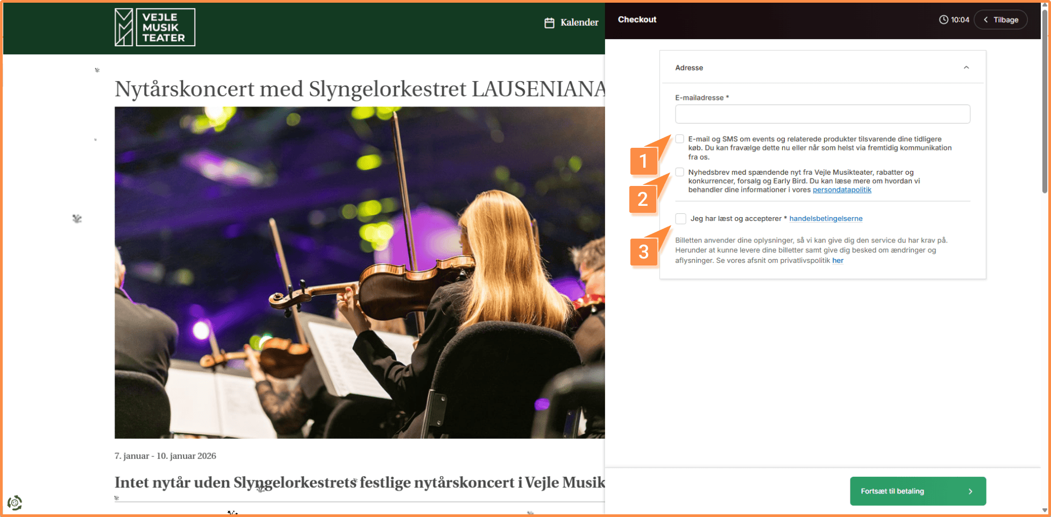Screen dimensions: 1051x517
Task: Click the orange annotation marker 1
Action: pos(643,161)
